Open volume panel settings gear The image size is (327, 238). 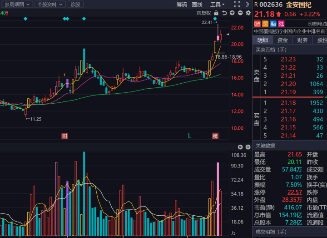pyautogui.click(x=248, y=147)
